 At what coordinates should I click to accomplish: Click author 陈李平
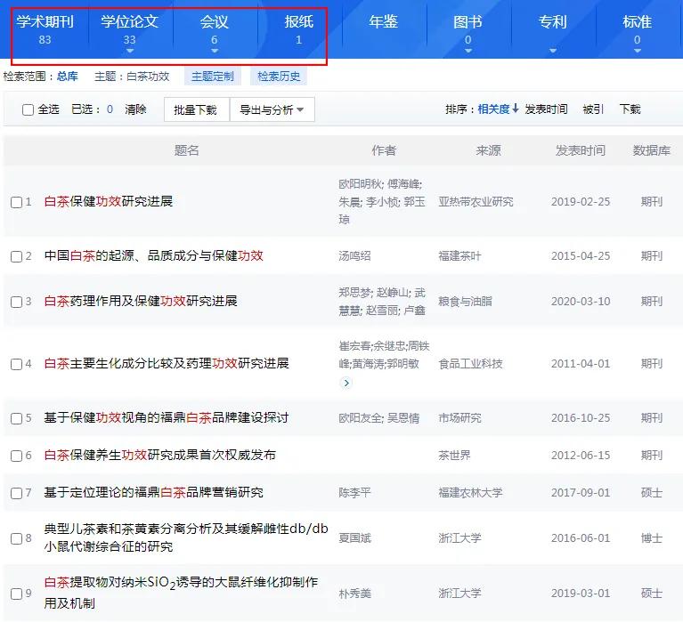pos(354,493)
